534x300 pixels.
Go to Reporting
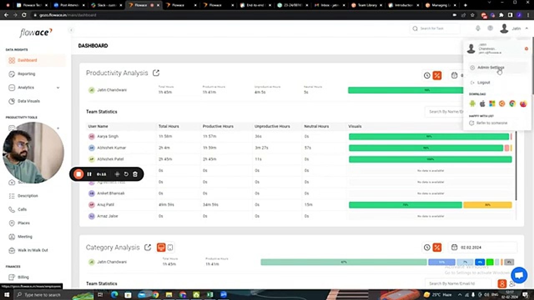(26, 74)
